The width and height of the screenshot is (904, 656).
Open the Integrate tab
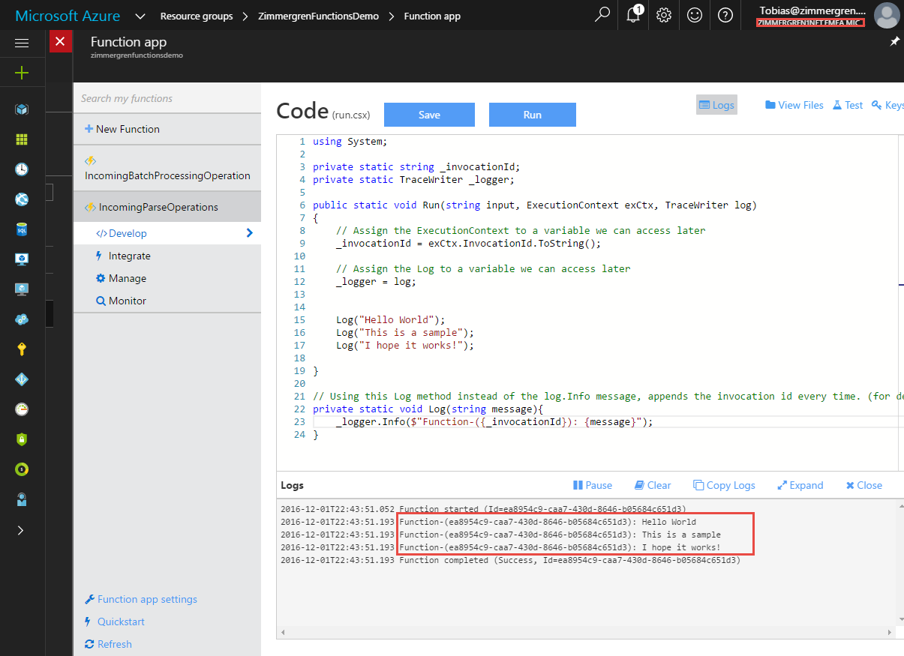point(130,256)
